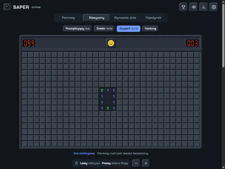Open settings via the gear icon

coord(213,7)
